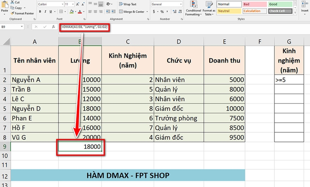The image size is (310, 187).
Task: Open the Calibri font name dropdown
Action: pyautogui.click(x=62, y=4)
